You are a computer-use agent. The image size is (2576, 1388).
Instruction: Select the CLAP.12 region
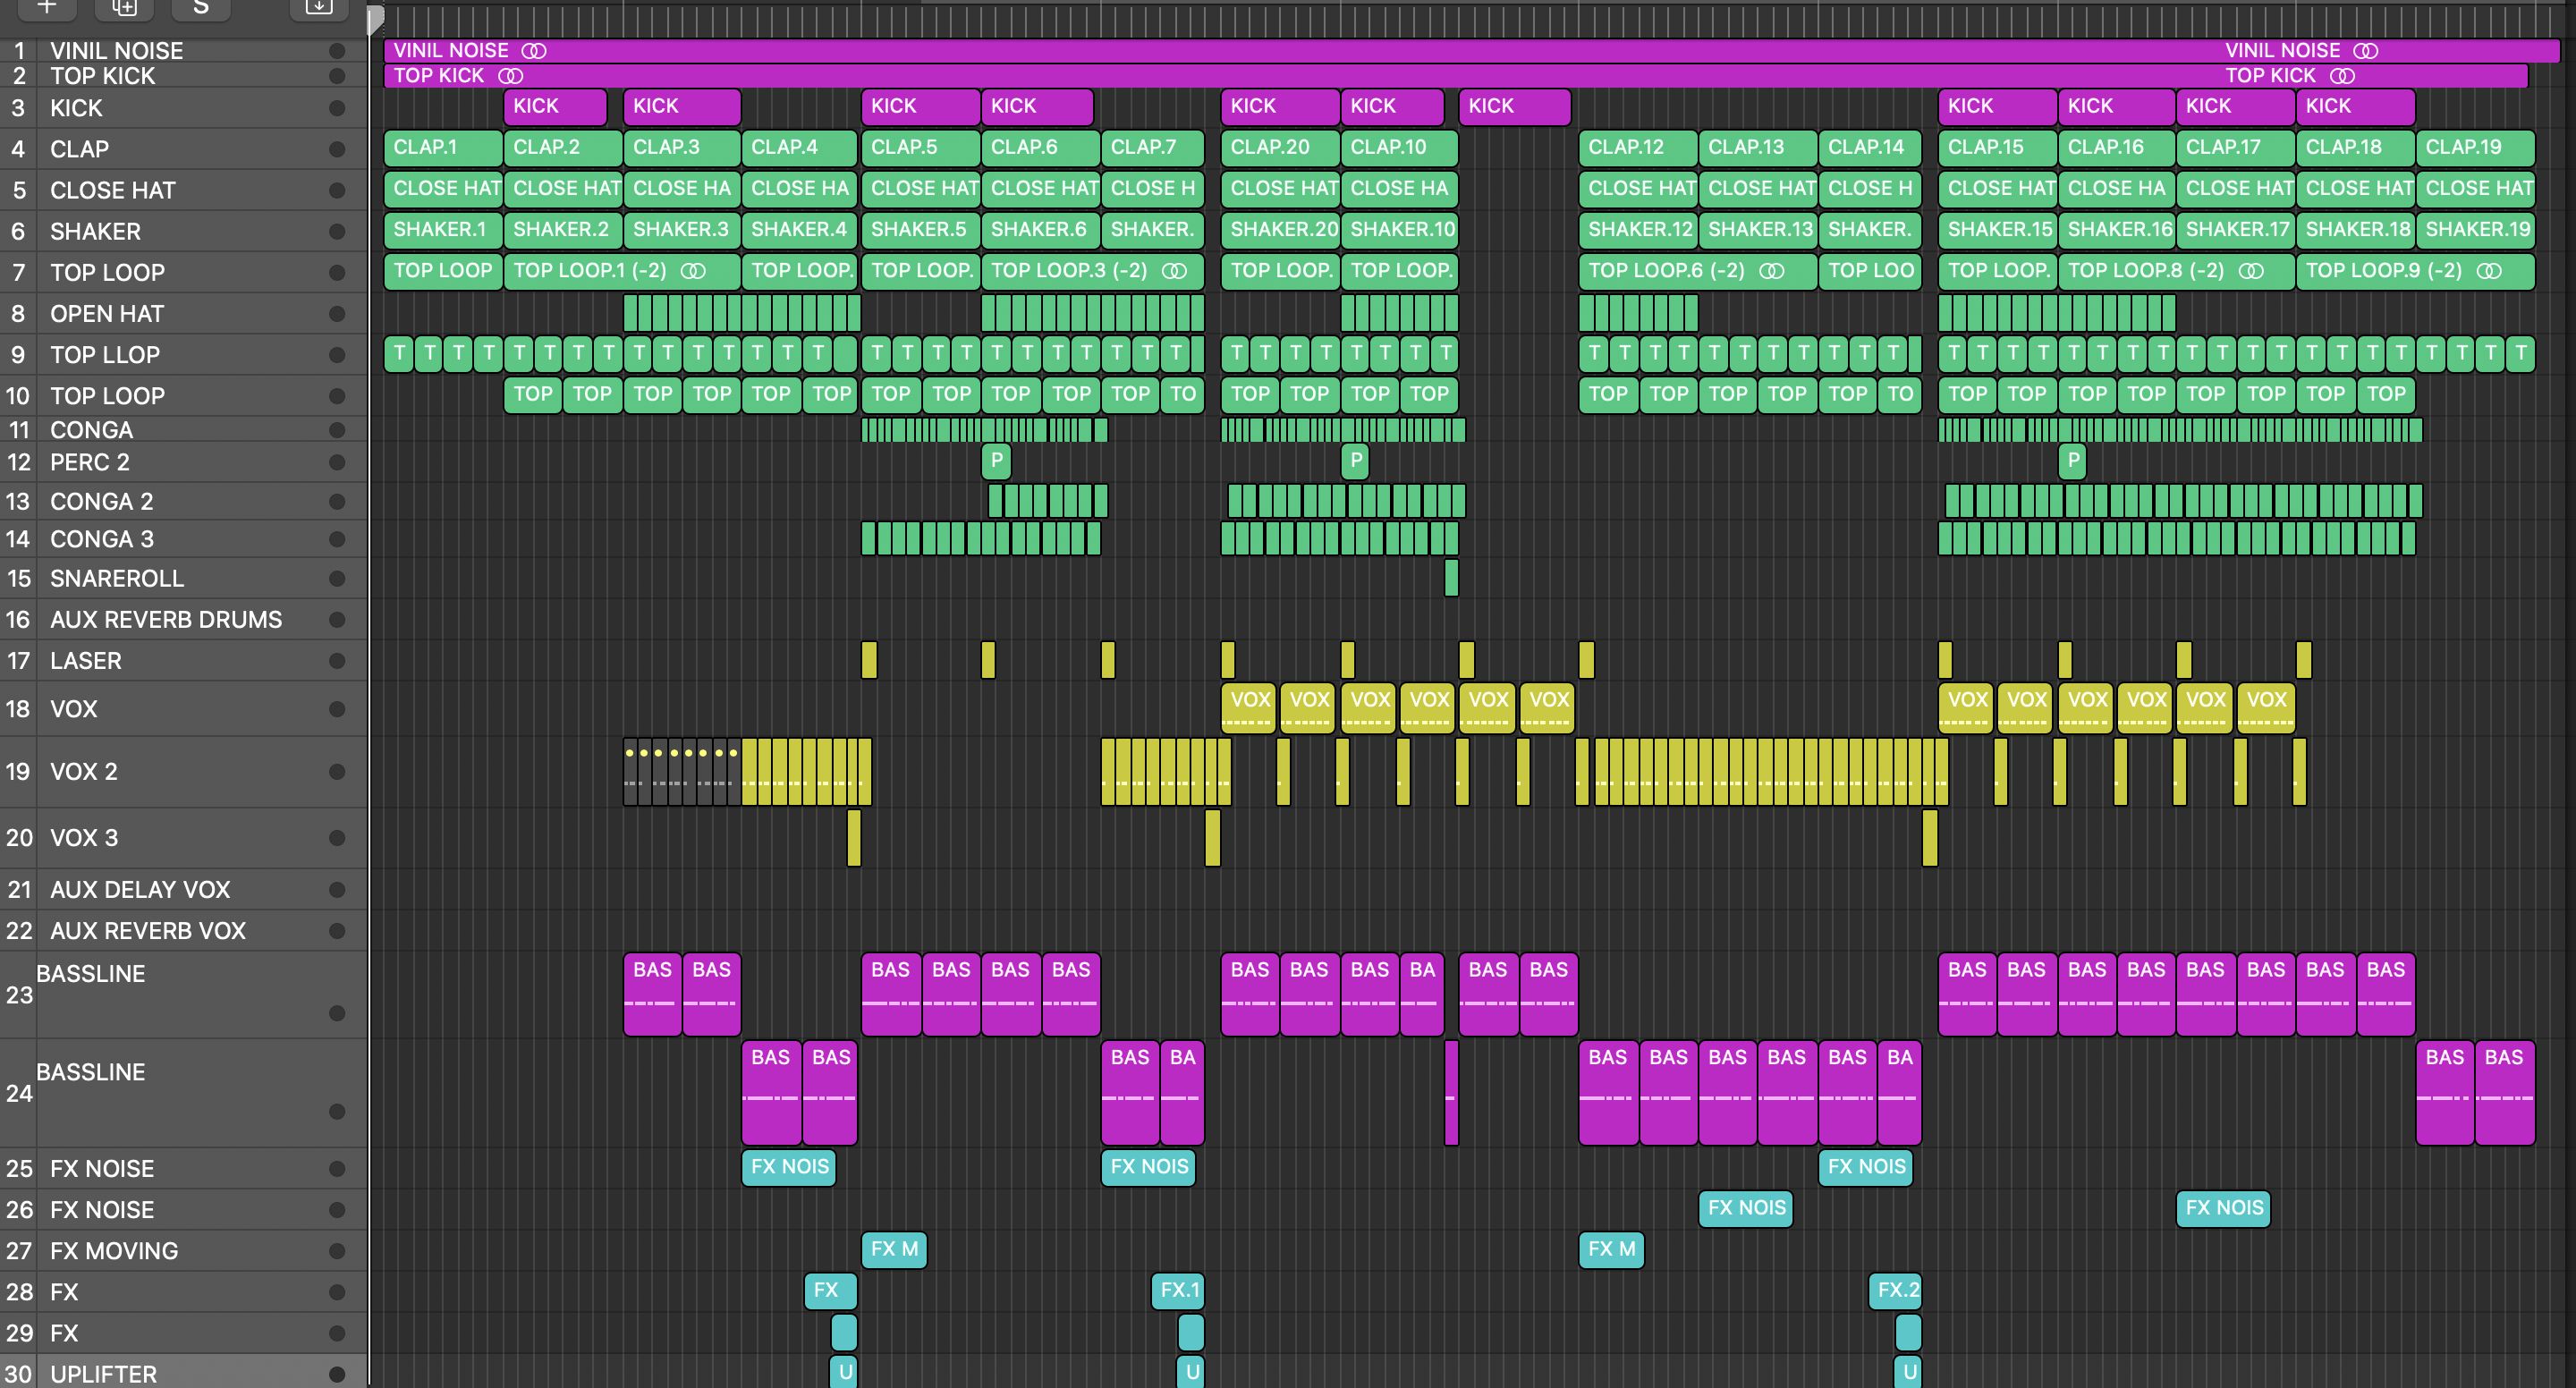point(1638,148)
